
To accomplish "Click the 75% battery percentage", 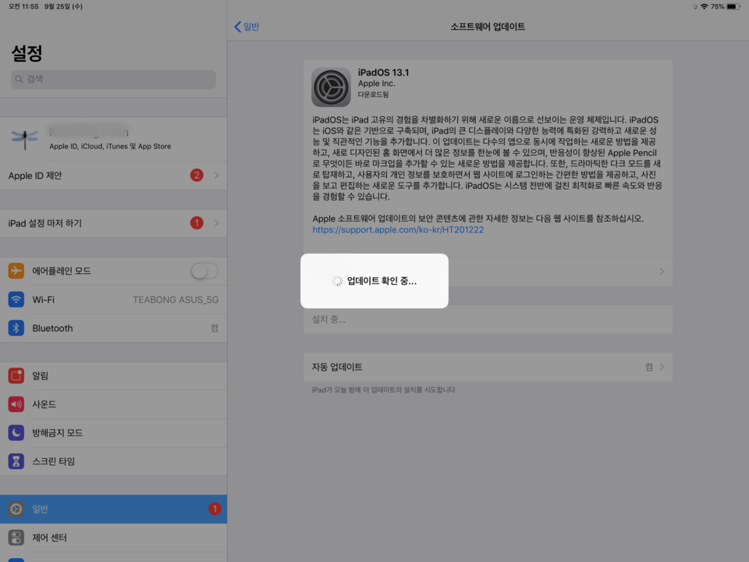I will pos(717,7).
